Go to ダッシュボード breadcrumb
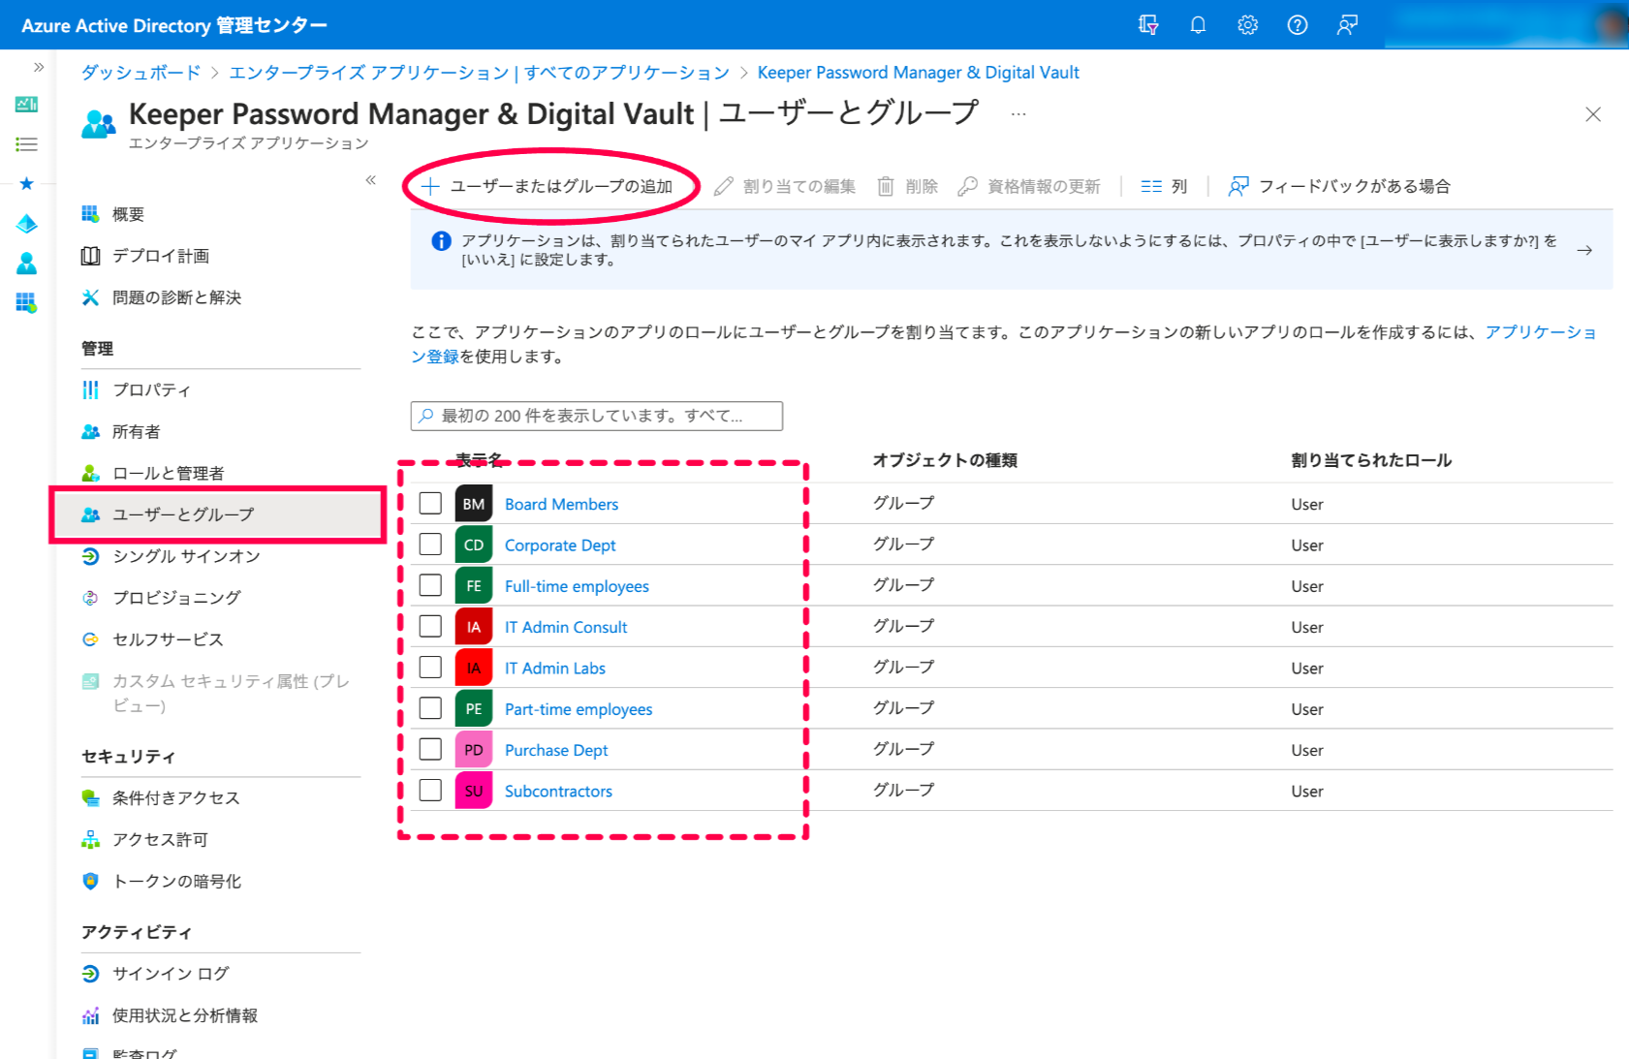Viewport: 1629px width, 1059px height. click(x=141, y=73)
